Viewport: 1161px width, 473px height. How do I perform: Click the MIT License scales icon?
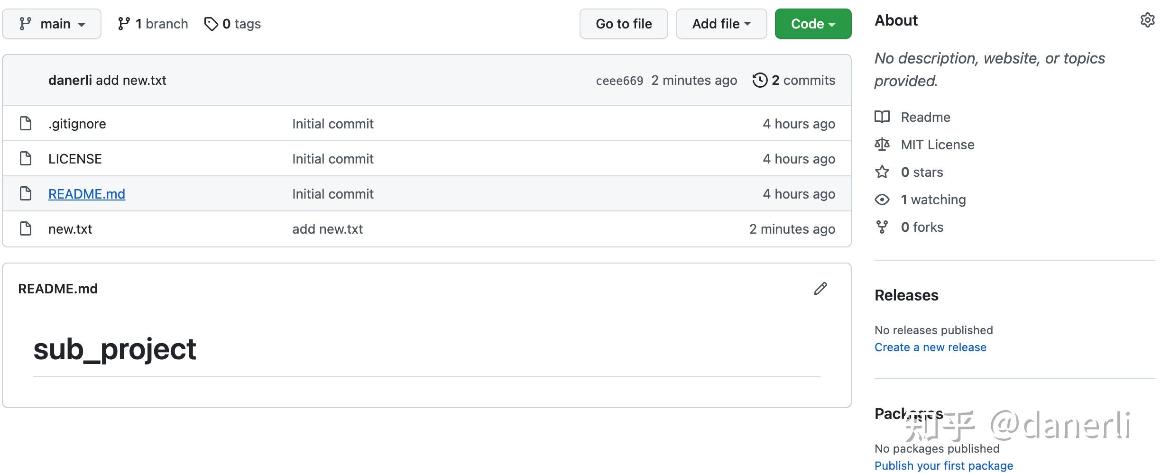click(x=882, y=145)
